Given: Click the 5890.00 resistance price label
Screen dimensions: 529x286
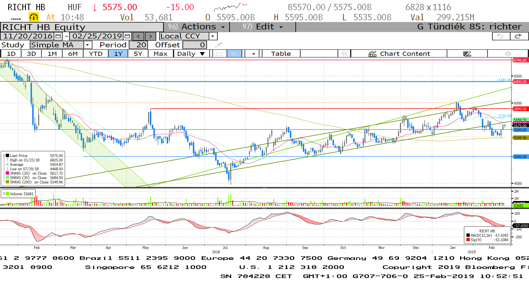Looking at the screenshot, I should [x=520, y=109].
